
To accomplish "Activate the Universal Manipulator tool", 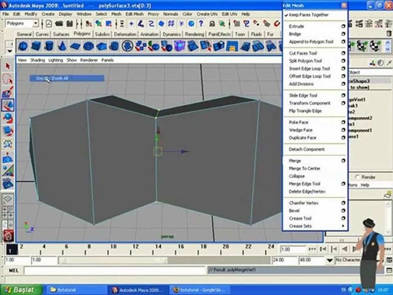I will [8, 144].
